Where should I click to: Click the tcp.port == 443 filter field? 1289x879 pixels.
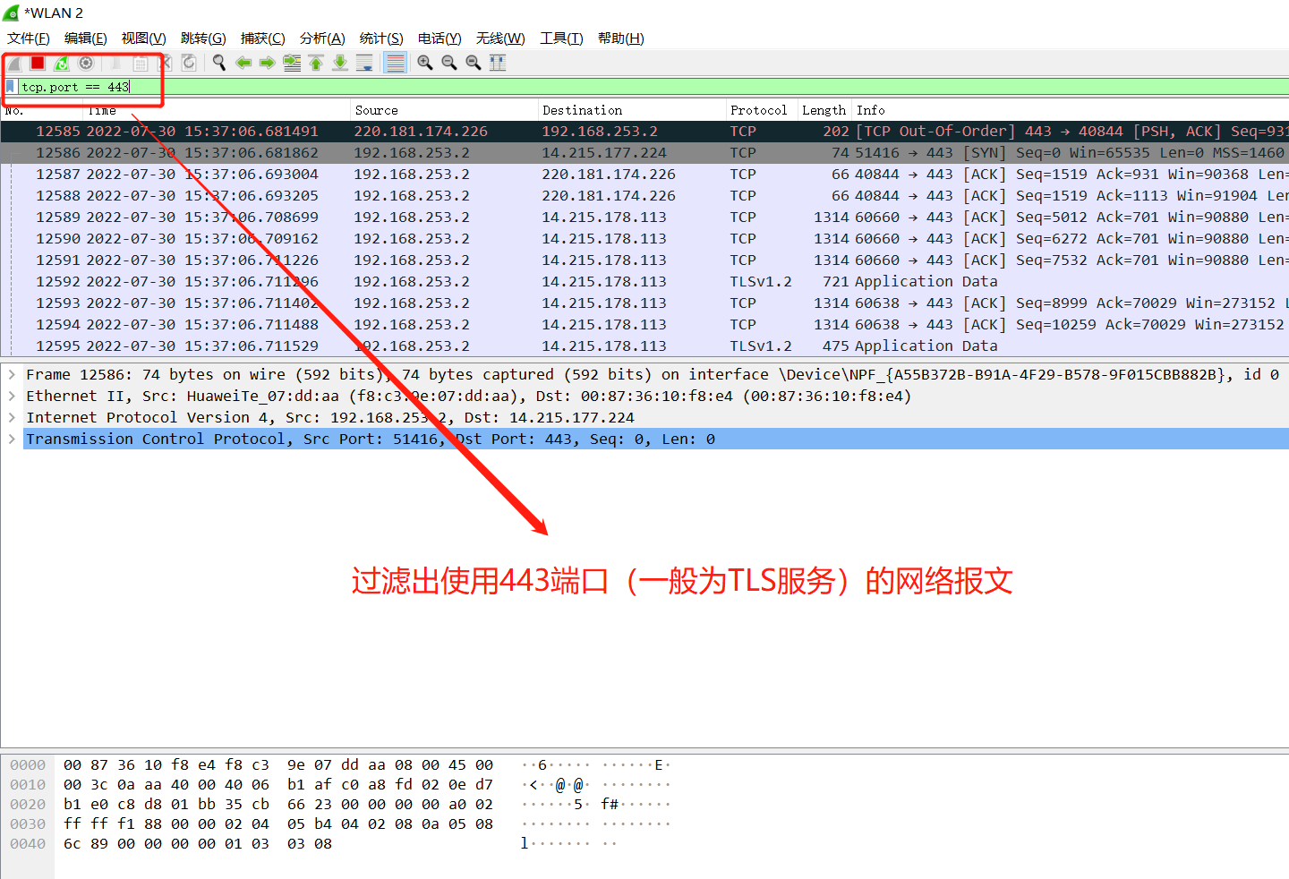pyautogui.click(x=653, y=87)
